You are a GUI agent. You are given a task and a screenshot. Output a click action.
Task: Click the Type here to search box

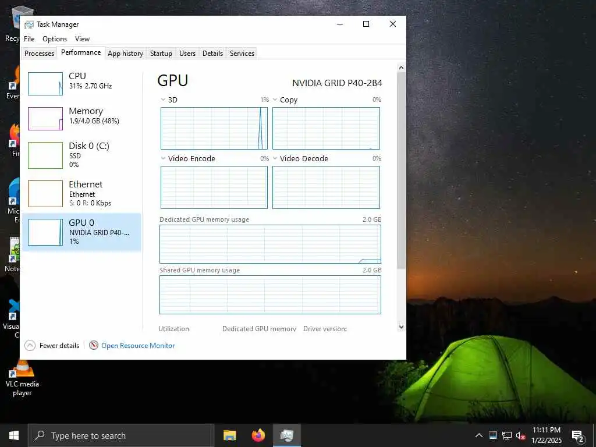tap(121, 435)
